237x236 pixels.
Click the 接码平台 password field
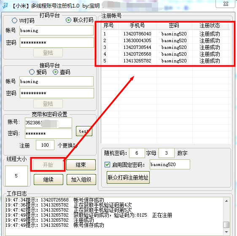[57, 93]
